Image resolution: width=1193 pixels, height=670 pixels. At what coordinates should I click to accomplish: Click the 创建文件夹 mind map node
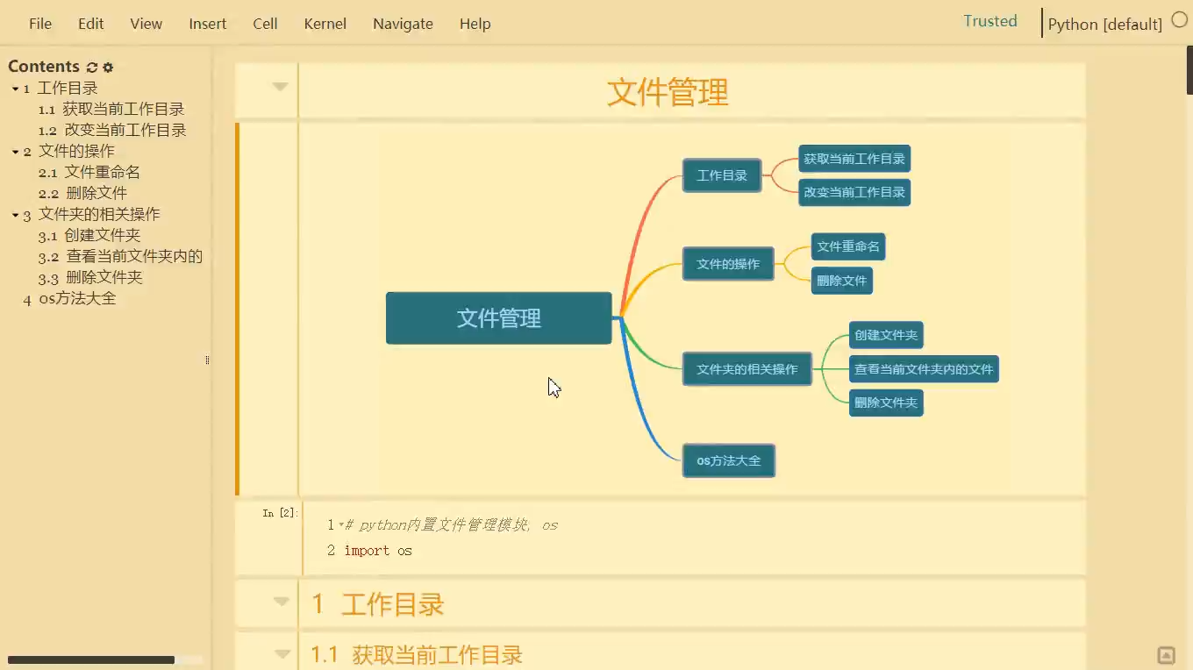click(x=886, y=335)
